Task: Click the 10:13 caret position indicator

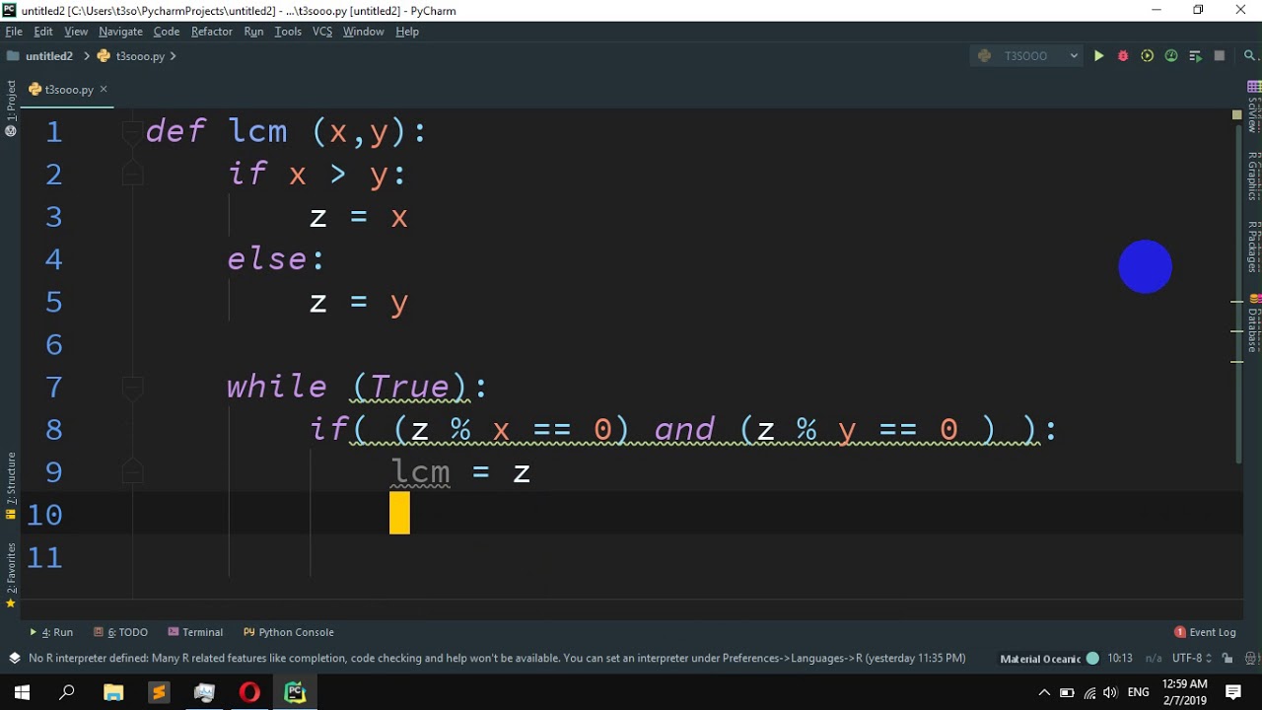Action: 1120,658
